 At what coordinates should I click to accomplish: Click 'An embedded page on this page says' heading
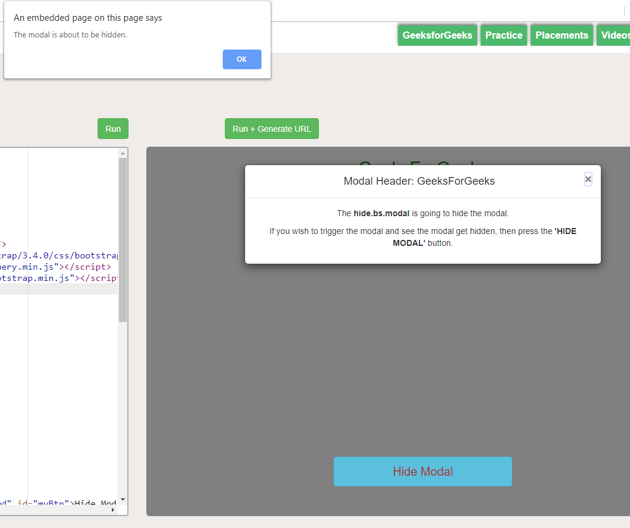87,18
